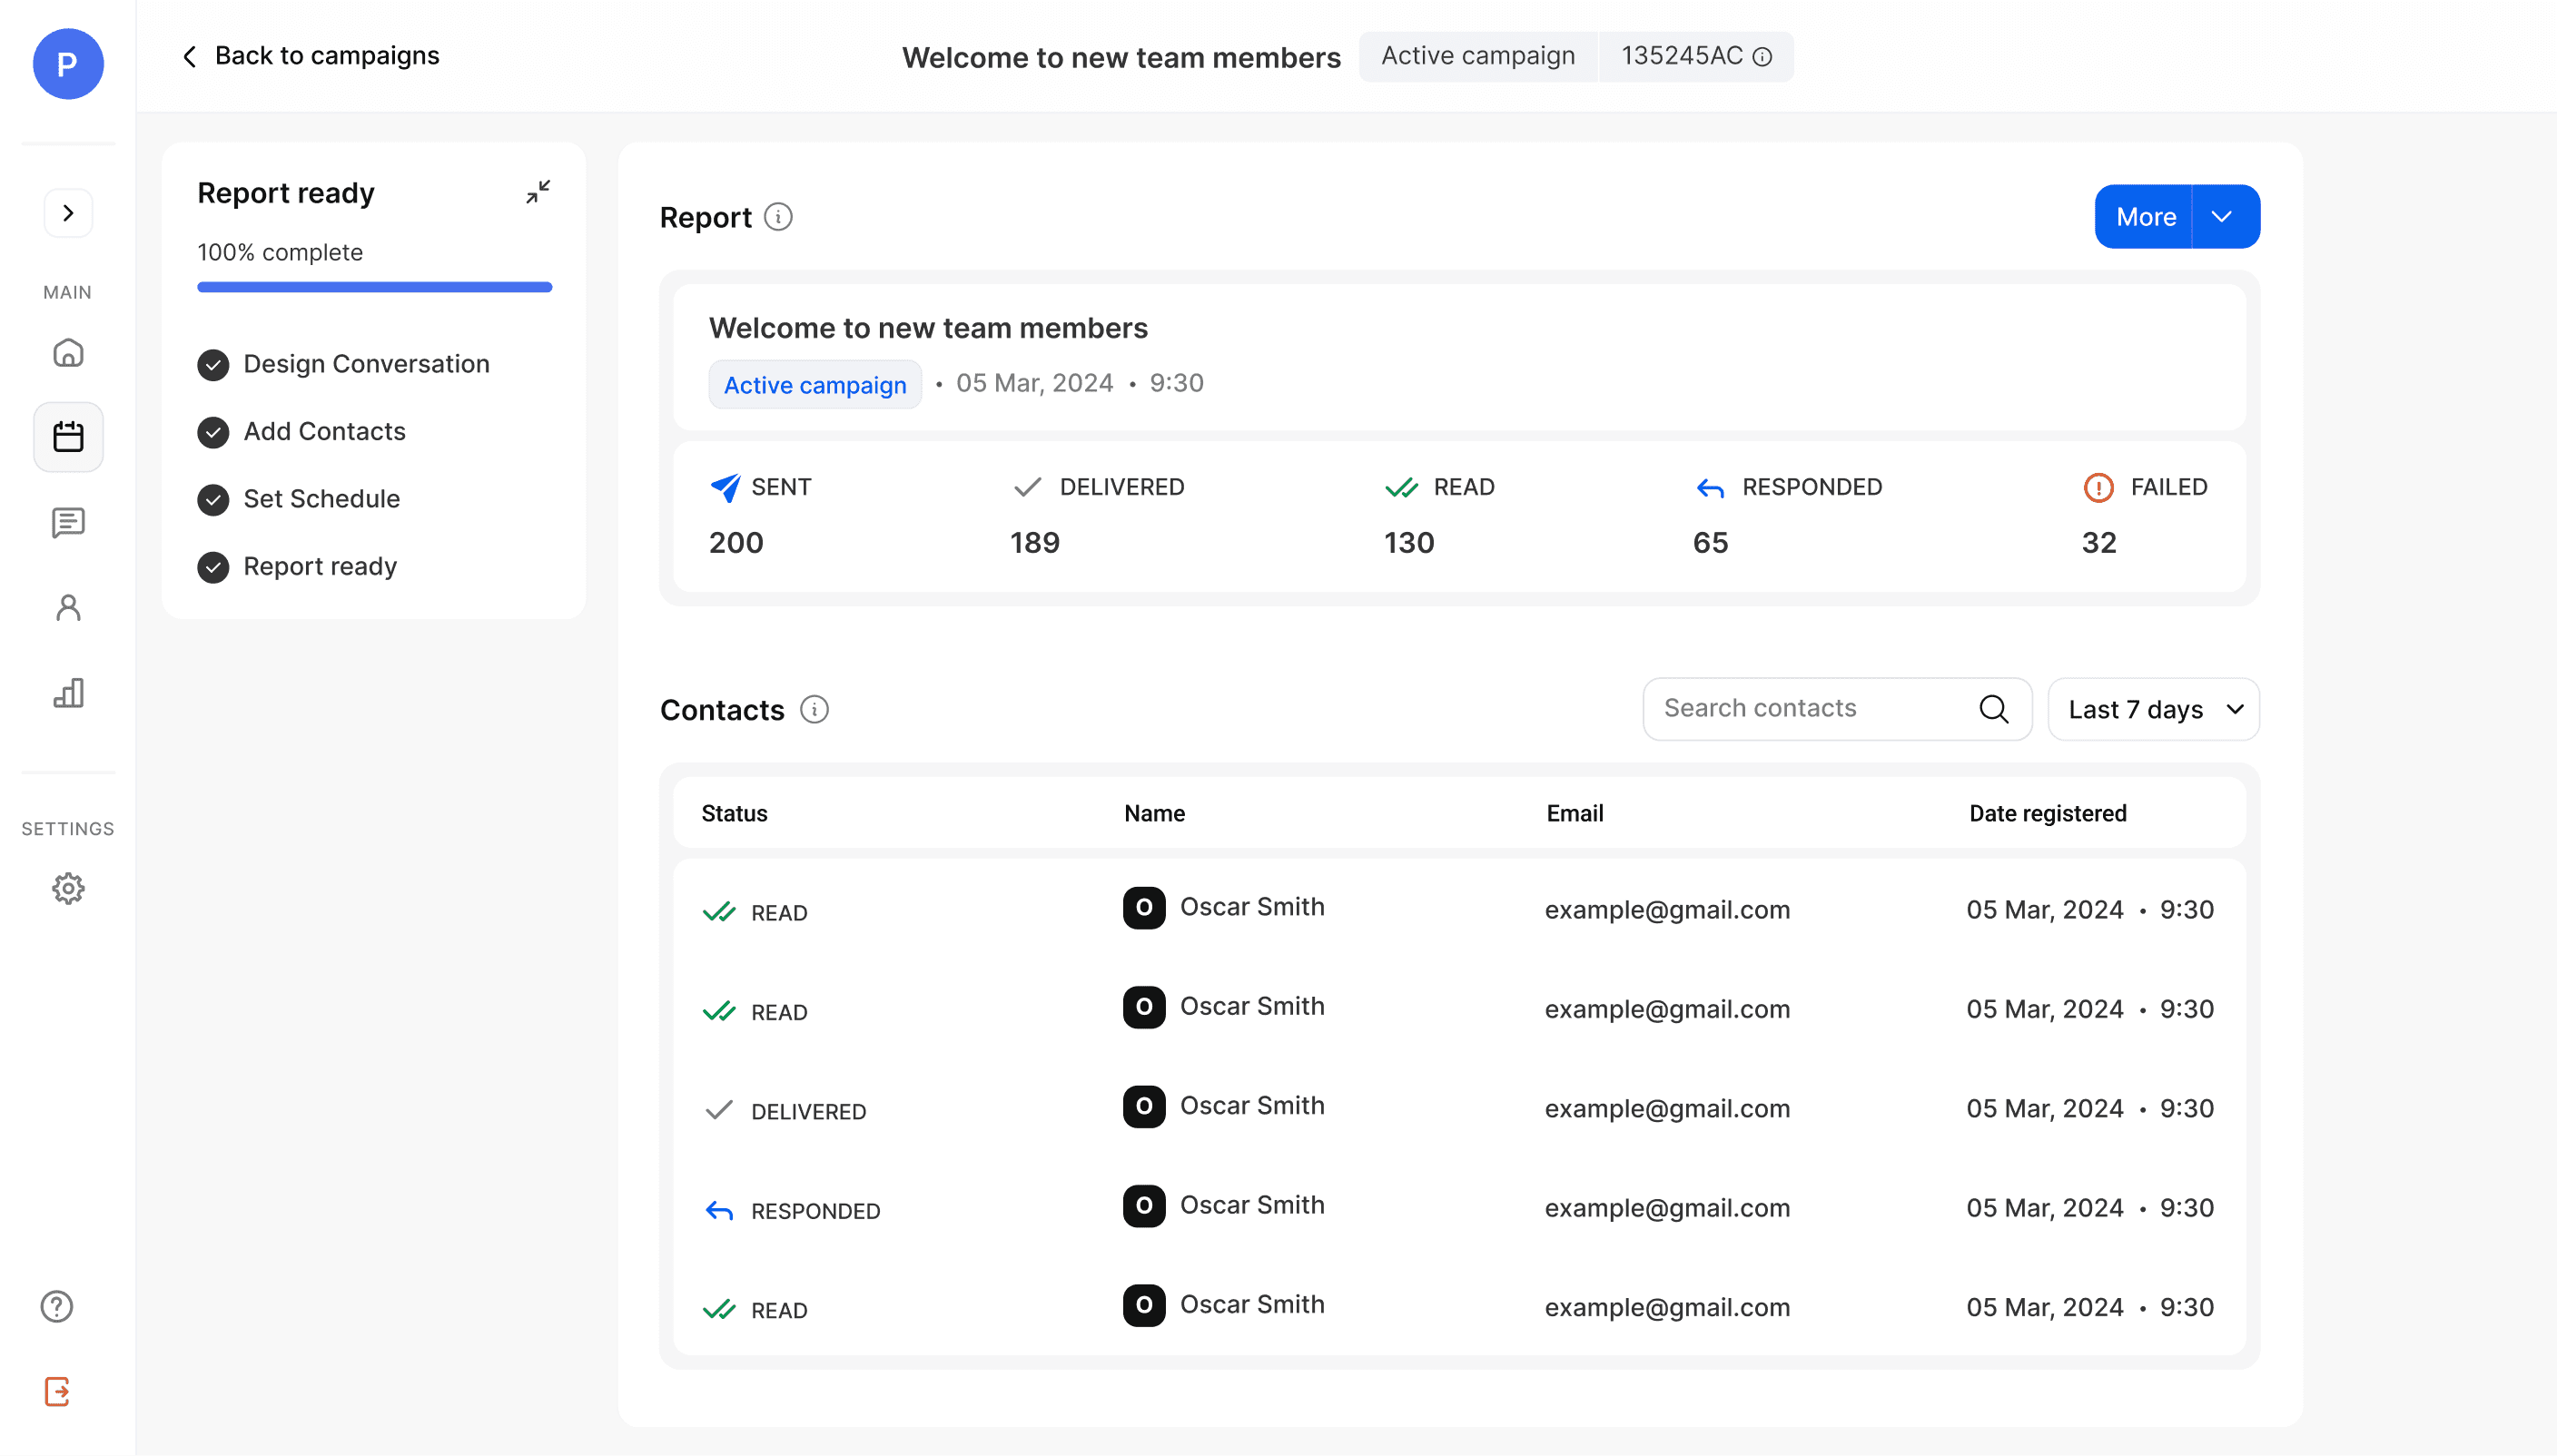Viewport: 2557px width, 1456px height.
Task: Click the info icon beside campaign ID 135245AC
Action: click(x=1763, y=57)
